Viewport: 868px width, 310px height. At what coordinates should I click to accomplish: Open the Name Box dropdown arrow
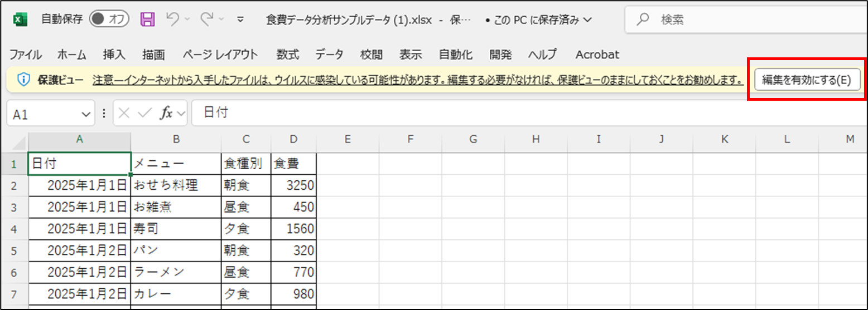[x=85, y=114]
